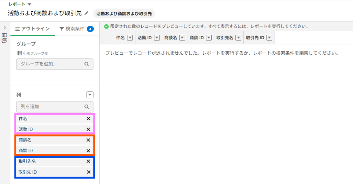Click the 行をグループ化 rows icon

tap(20, 53)
